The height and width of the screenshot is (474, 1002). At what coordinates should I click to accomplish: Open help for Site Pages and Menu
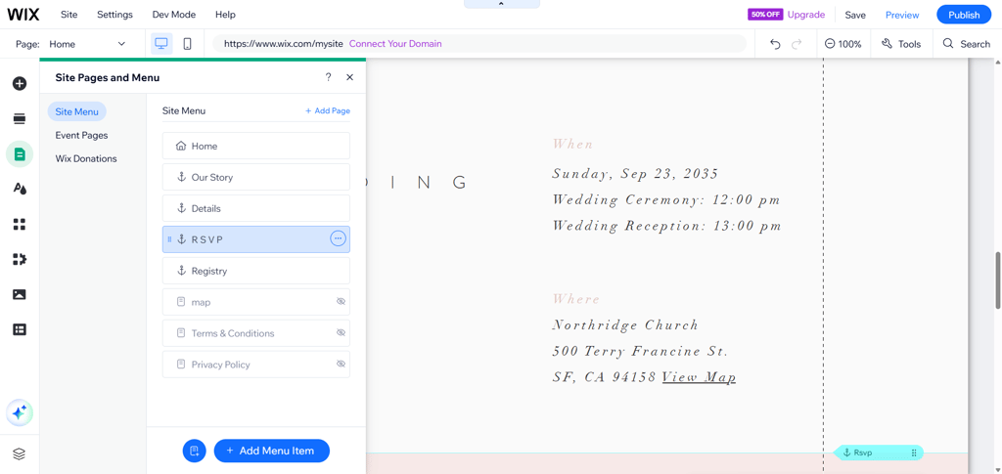click(329, 77)
